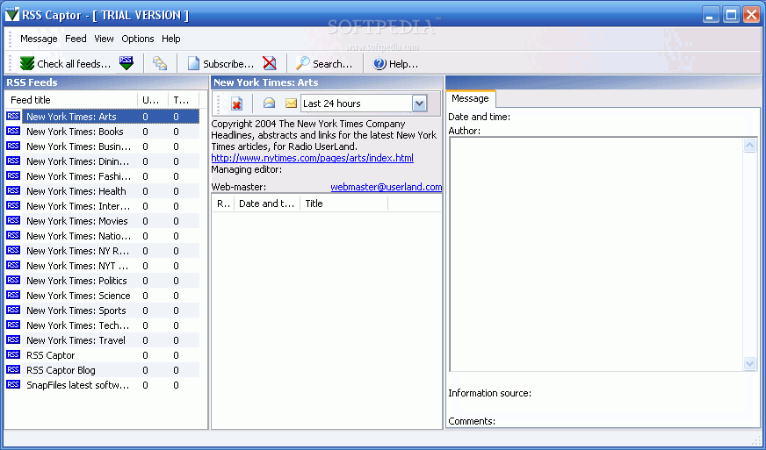
Task: Click the Subscribe... button label
Action: coord(228,64)
